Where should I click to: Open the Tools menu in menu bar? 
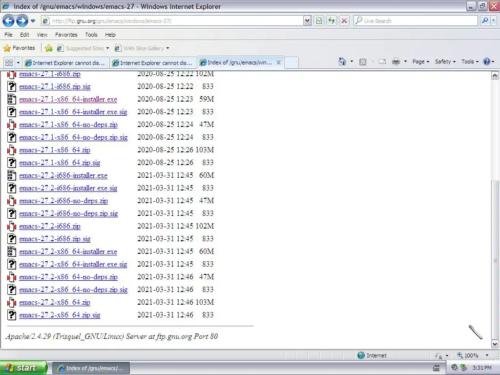click(91, 35)
